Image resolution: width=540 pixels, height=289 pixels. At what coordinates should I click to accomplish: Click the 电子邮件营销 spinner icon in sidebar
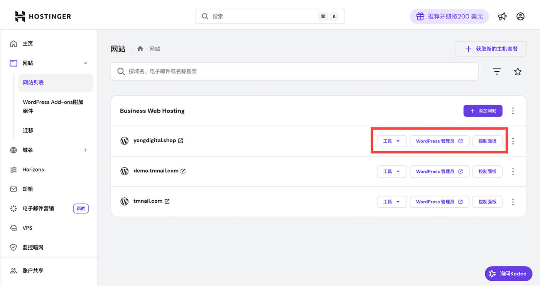tap(13, 208)
